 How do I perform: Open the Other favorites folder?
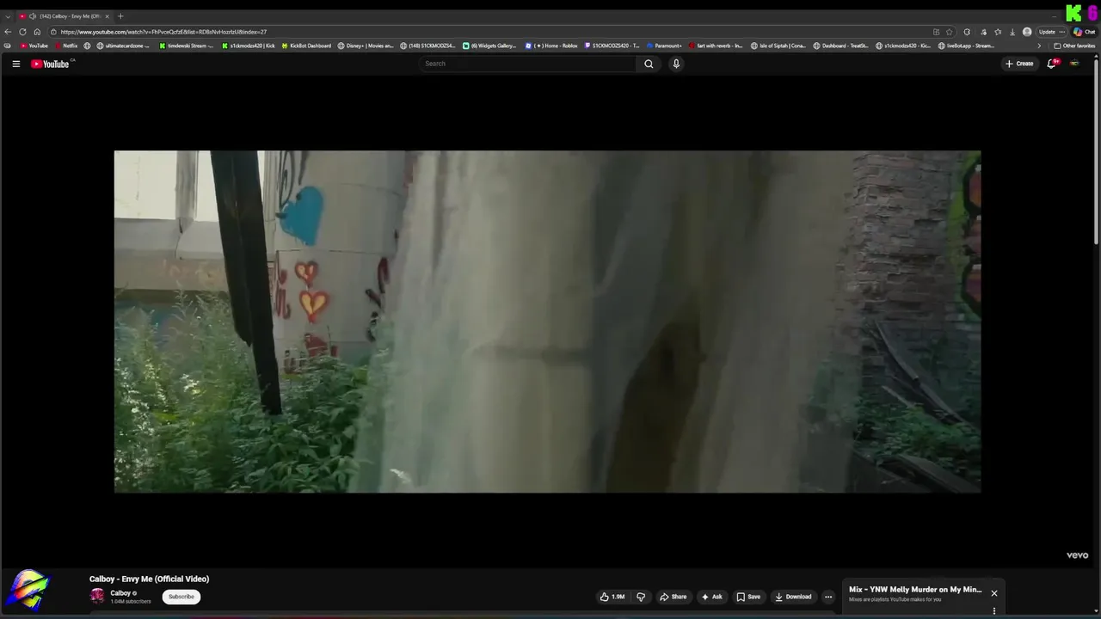pyautogui.click(x=1074, y=46)
